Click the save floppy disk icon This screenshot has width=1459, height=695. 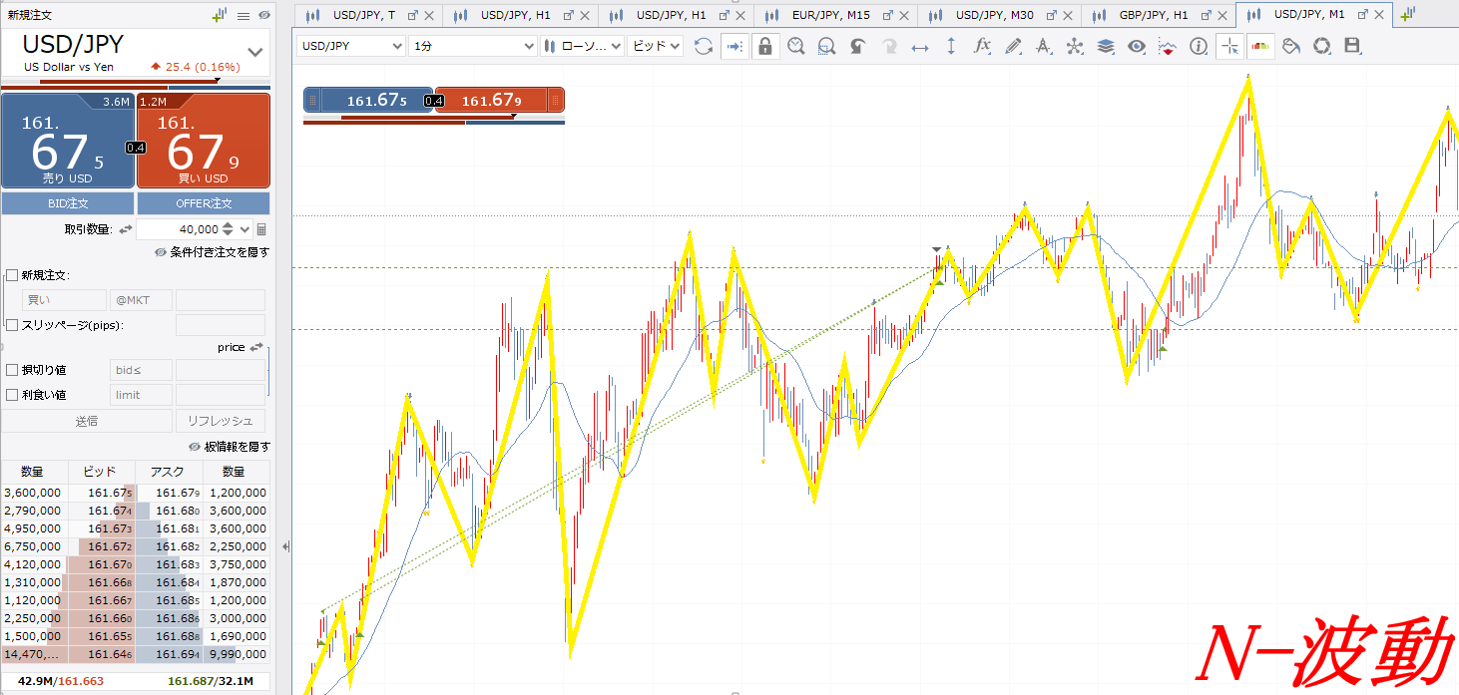tap(1353, 47)
